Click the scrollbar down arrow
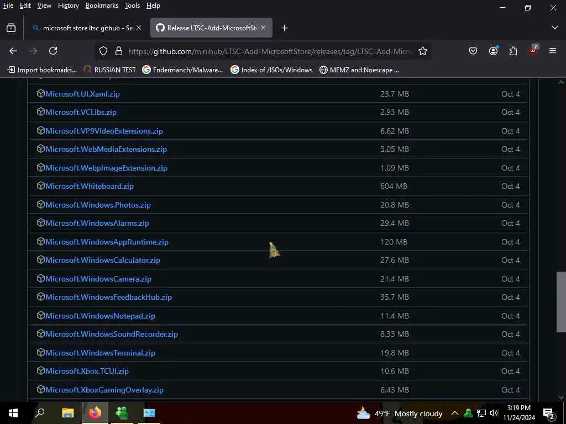 coord(561,397)
